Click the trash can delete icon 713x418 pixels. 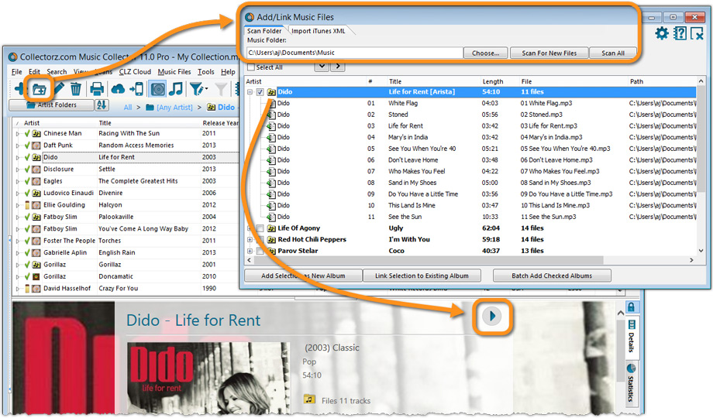[75, 89]
